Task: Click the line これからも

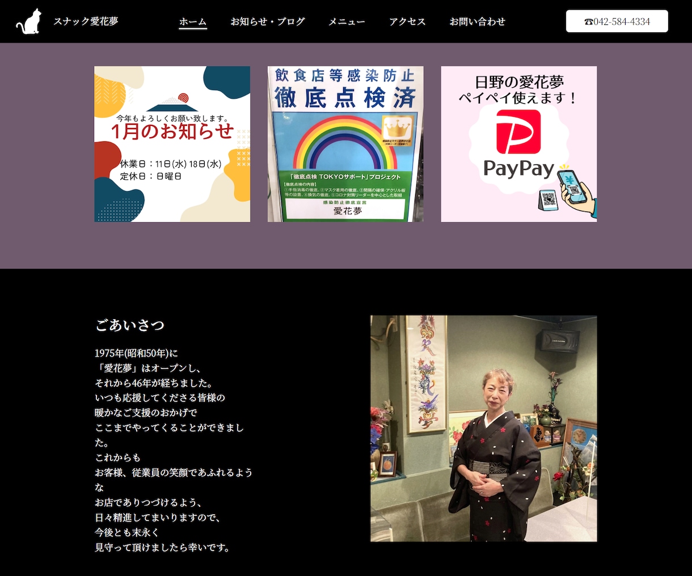Action: tap(117, 457)
